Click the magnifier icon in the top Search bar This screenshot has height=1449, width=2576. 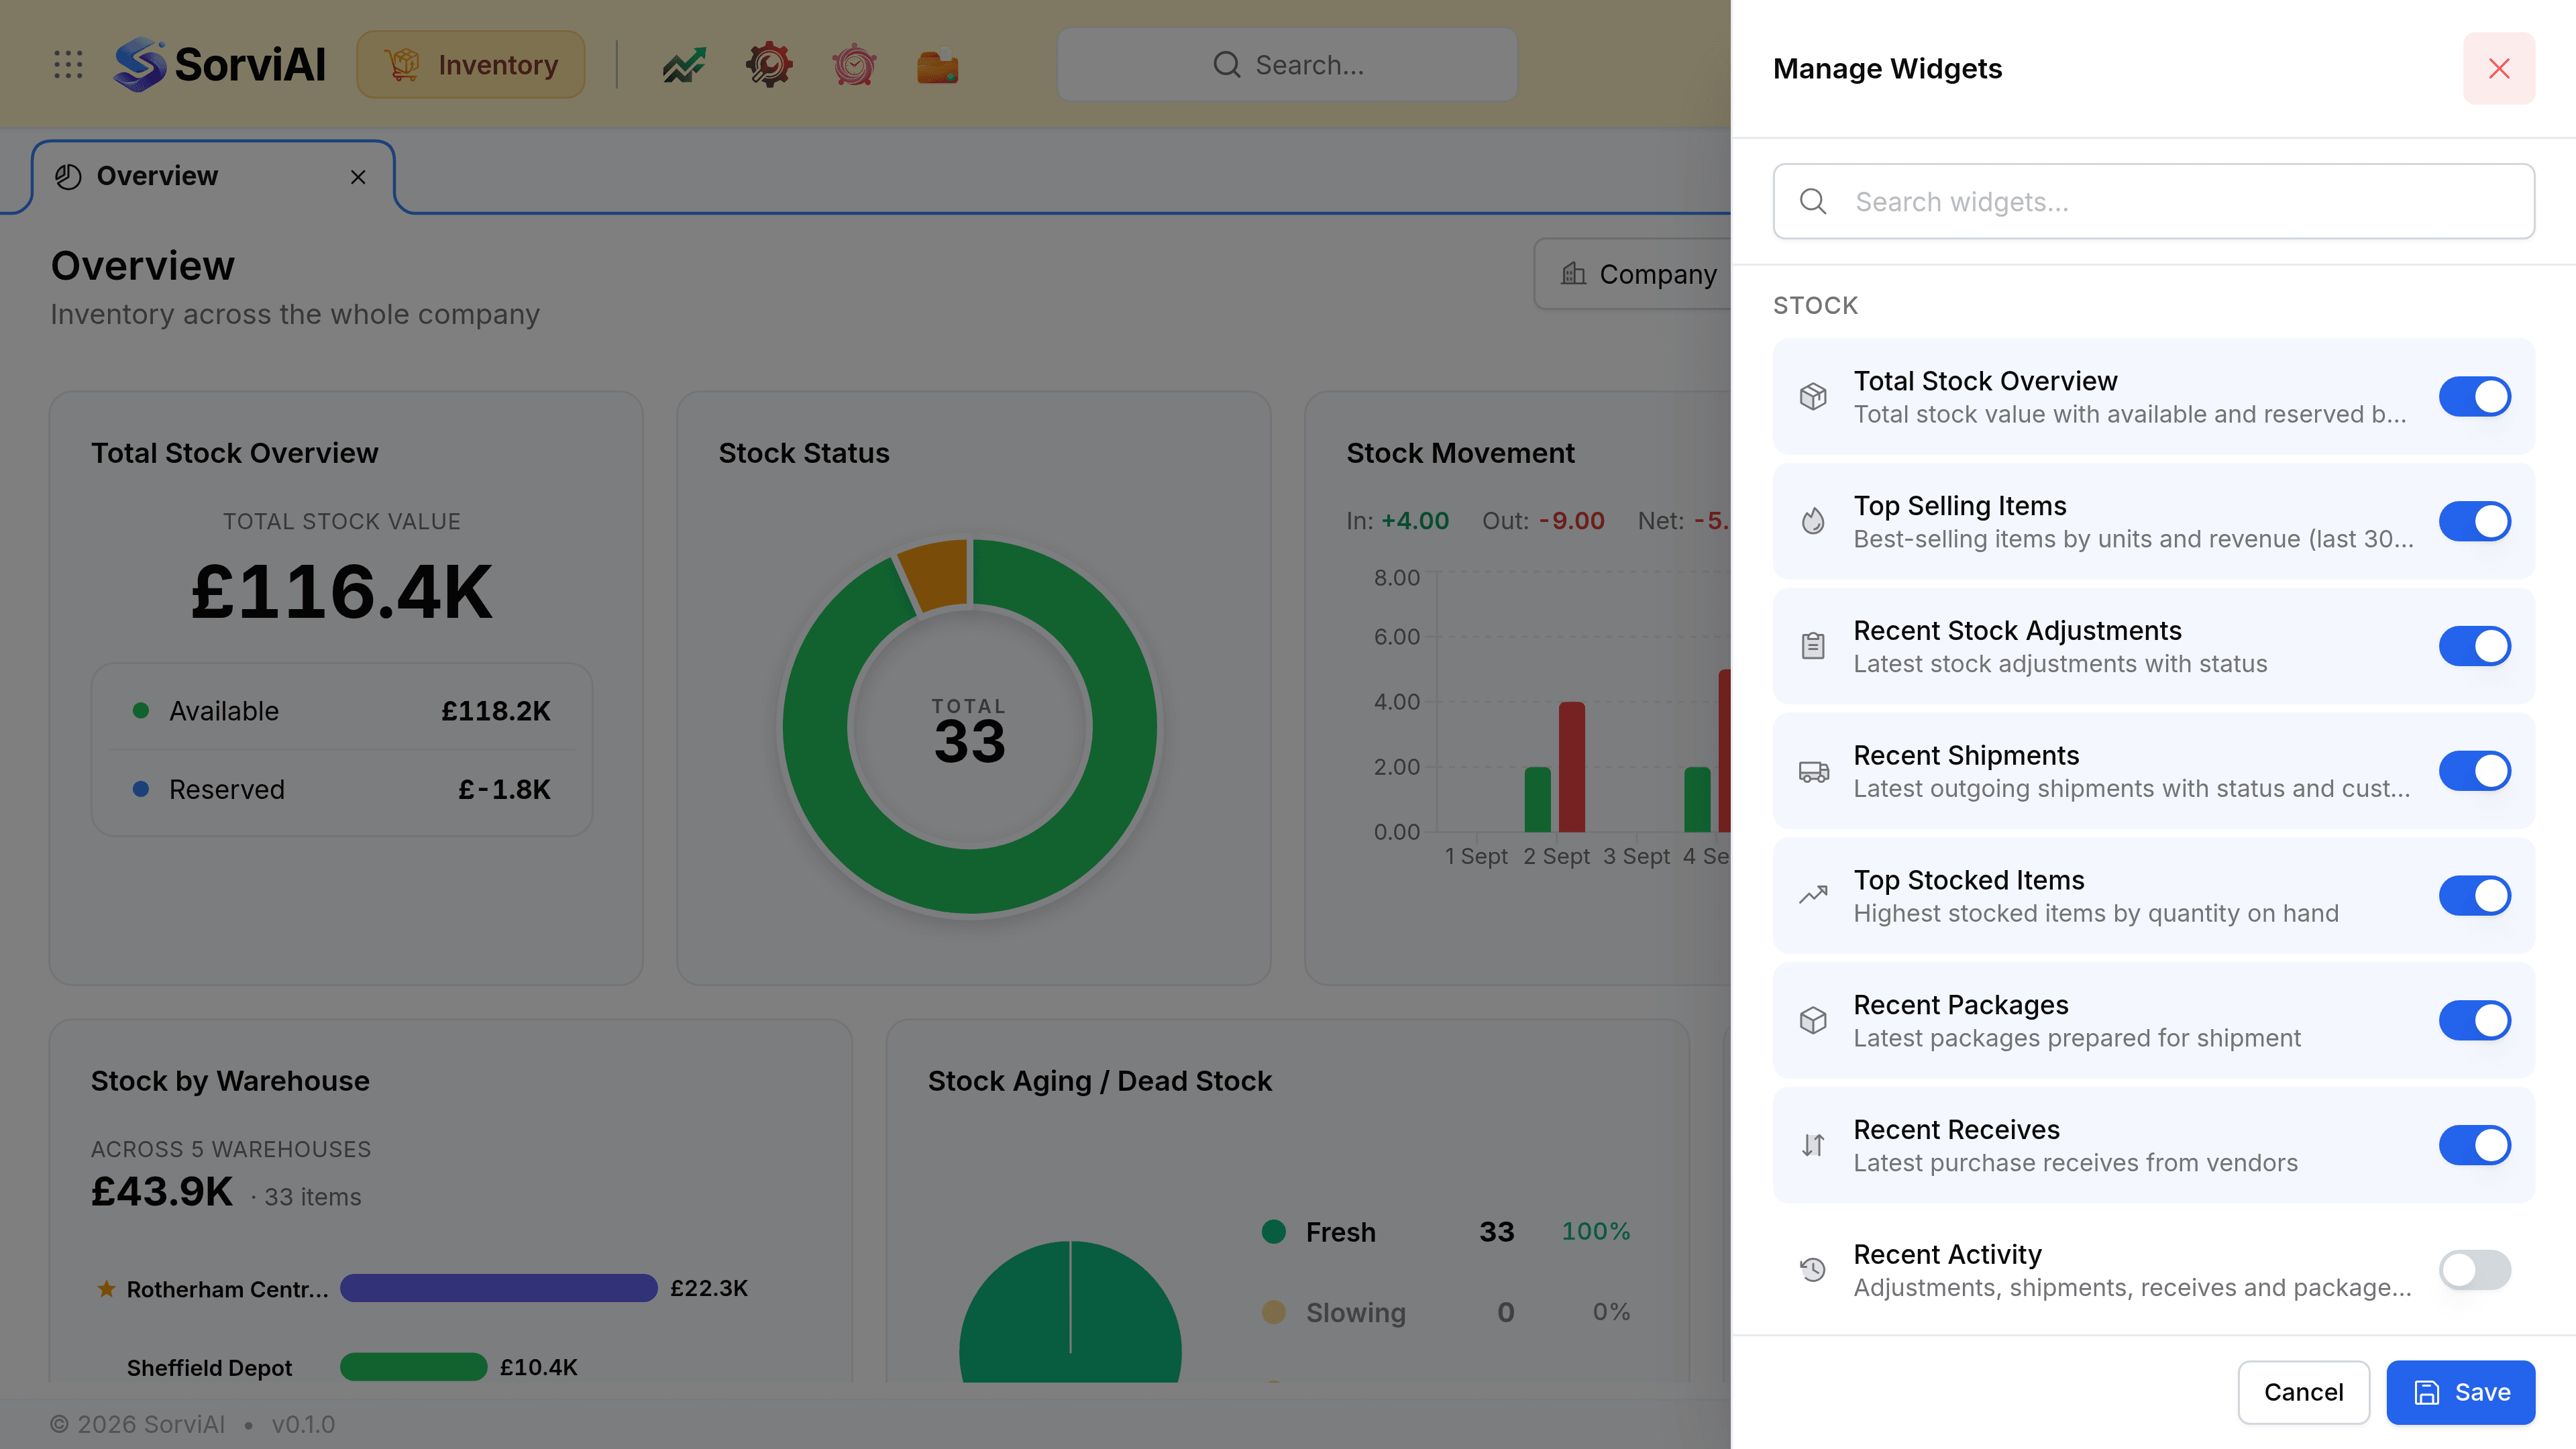click(1226, 65)
